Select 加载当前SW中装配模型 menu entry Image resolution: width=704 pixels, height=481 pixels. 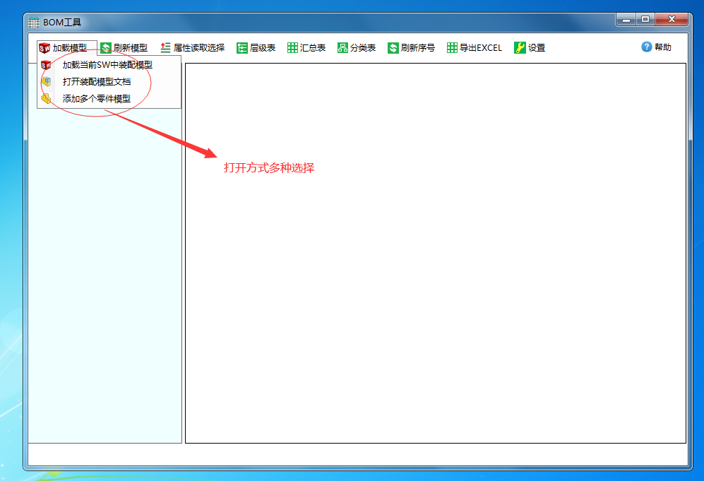click(x=109, y=65)
